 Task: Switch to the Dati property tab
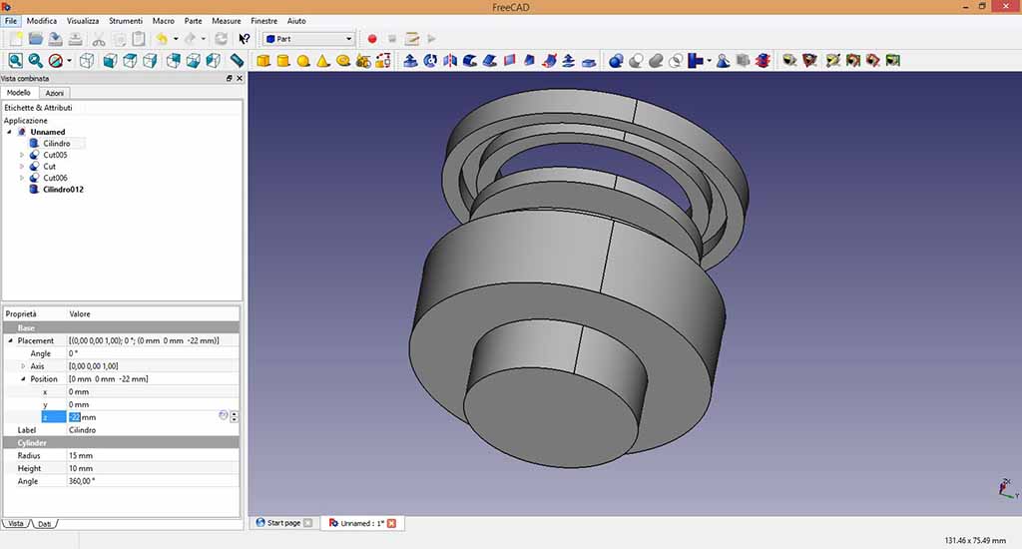[x=44, y=524]
